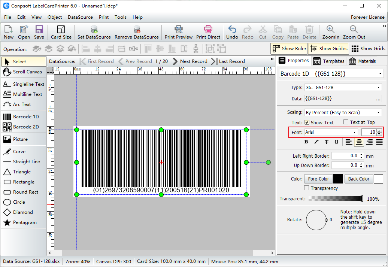This screenshot has width=388, height=267.
Task: Click the Back Color button
Action: pos(358,179)
